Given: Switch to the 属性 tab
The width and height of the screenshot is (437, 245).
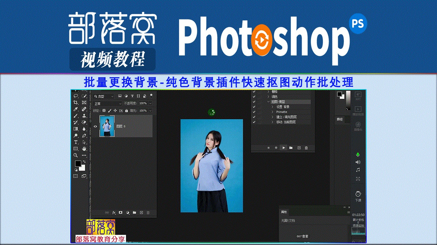Looking at the screenshot, I should point(284,212).
